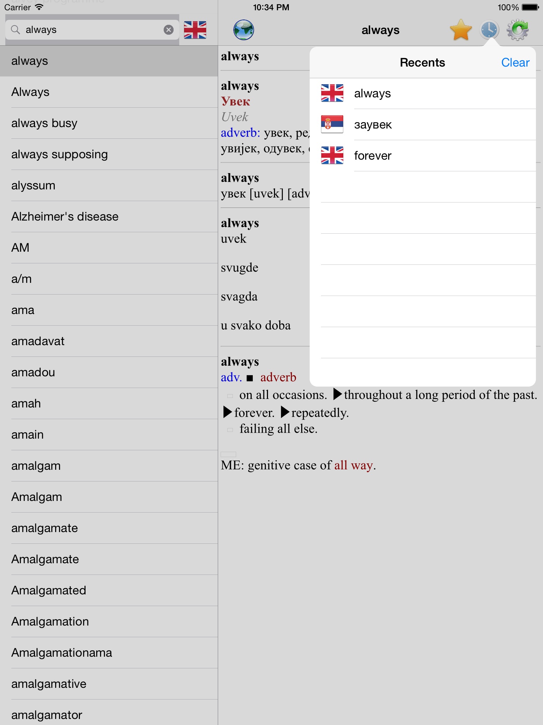The image size is (543, 725).
Task: Select 'alyssum' in word list
Action: click(109, 185)
